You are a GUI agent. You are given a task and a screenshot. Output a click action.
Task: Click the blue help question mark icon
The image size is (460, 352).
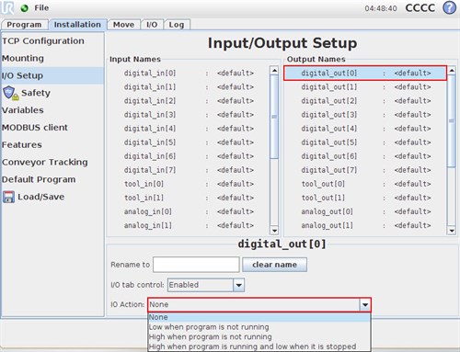point(449,8)
